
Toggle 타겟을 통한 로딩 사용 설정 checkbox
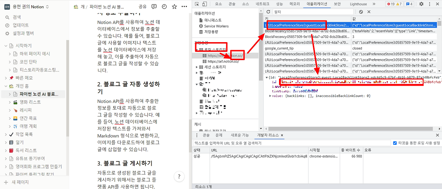coord(395,143)
